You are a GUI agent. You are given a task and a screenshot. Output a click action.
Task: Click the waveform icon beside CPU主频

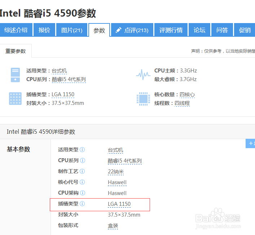coord(143,75)
